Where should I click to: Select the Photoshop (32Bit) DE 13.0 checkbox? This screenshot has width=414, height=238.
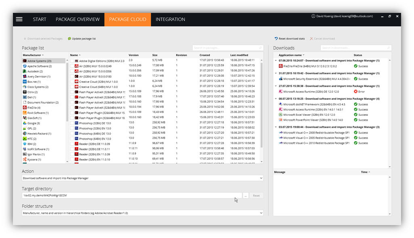(72, 123)
